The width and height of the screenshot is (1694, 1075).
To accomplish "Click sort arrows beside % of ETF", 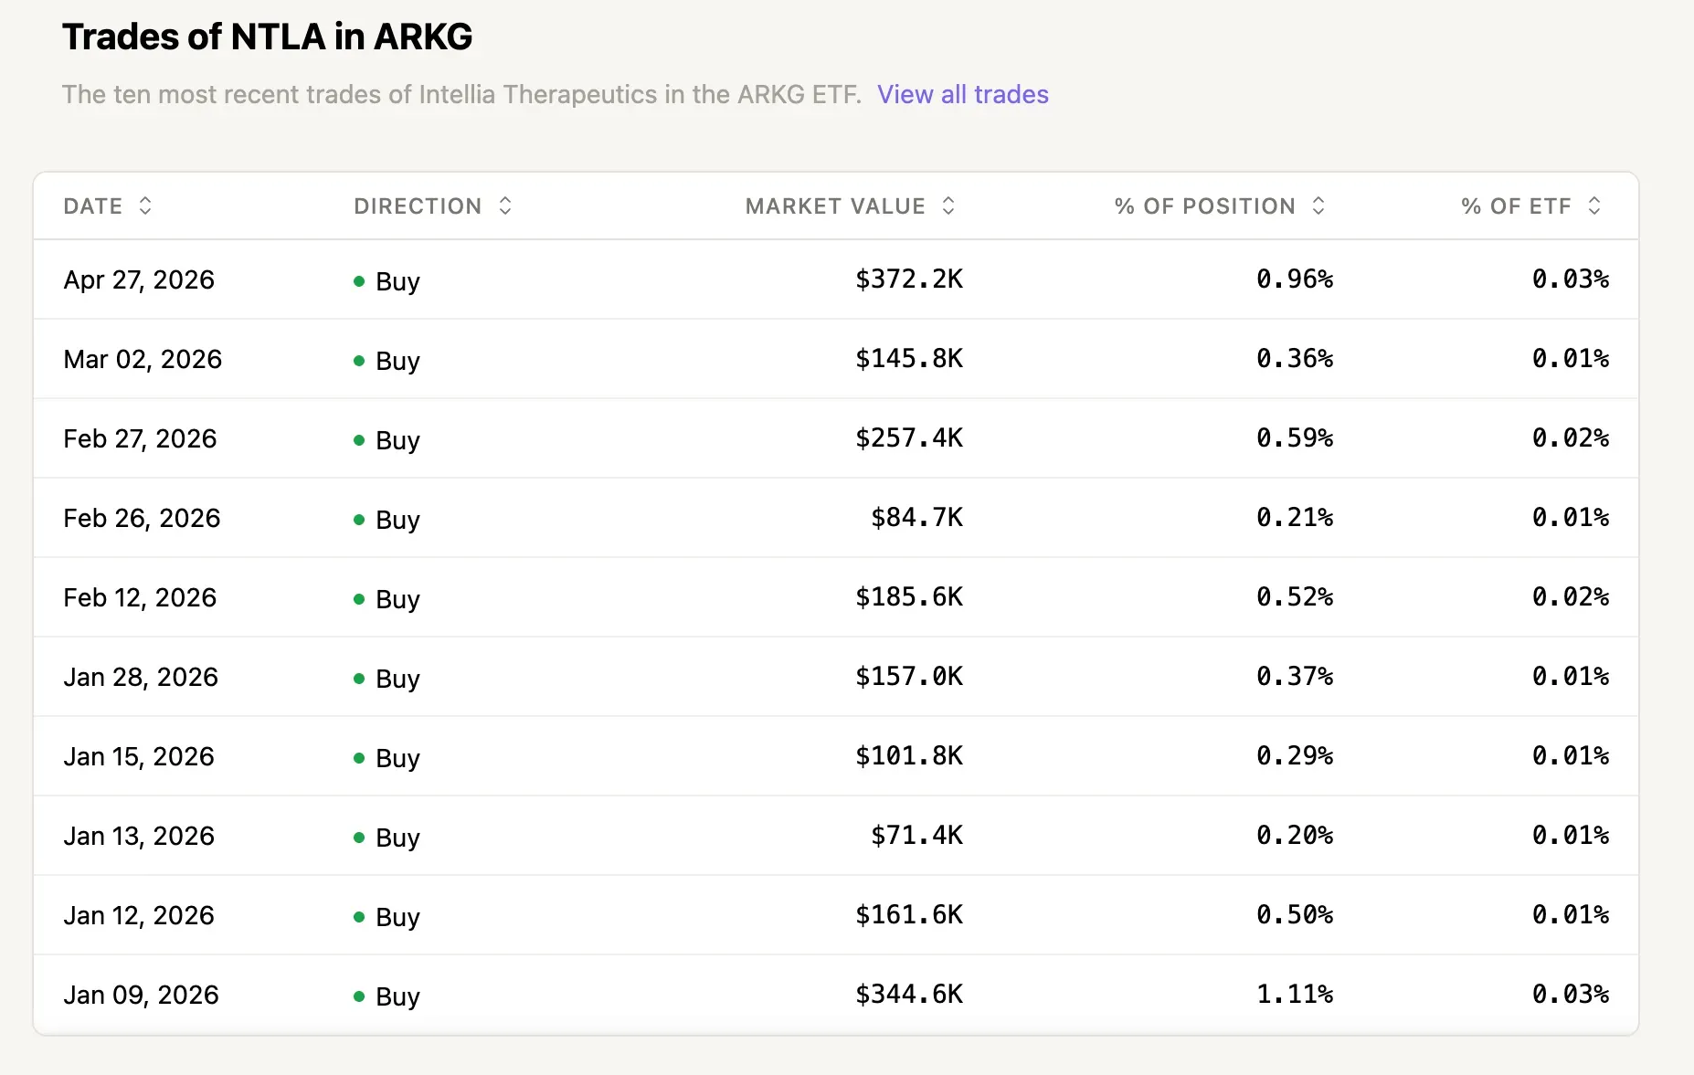I will click(1594, 206).
